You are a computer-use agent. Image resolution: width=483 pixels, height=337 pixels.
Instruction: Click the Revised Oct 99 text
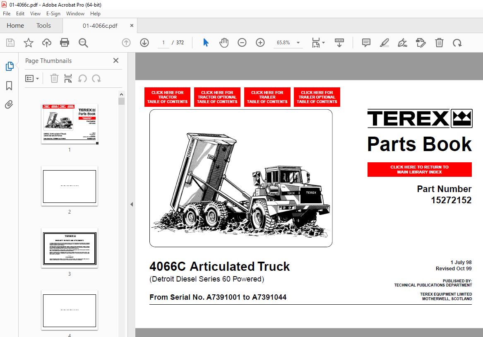point(454,269)
